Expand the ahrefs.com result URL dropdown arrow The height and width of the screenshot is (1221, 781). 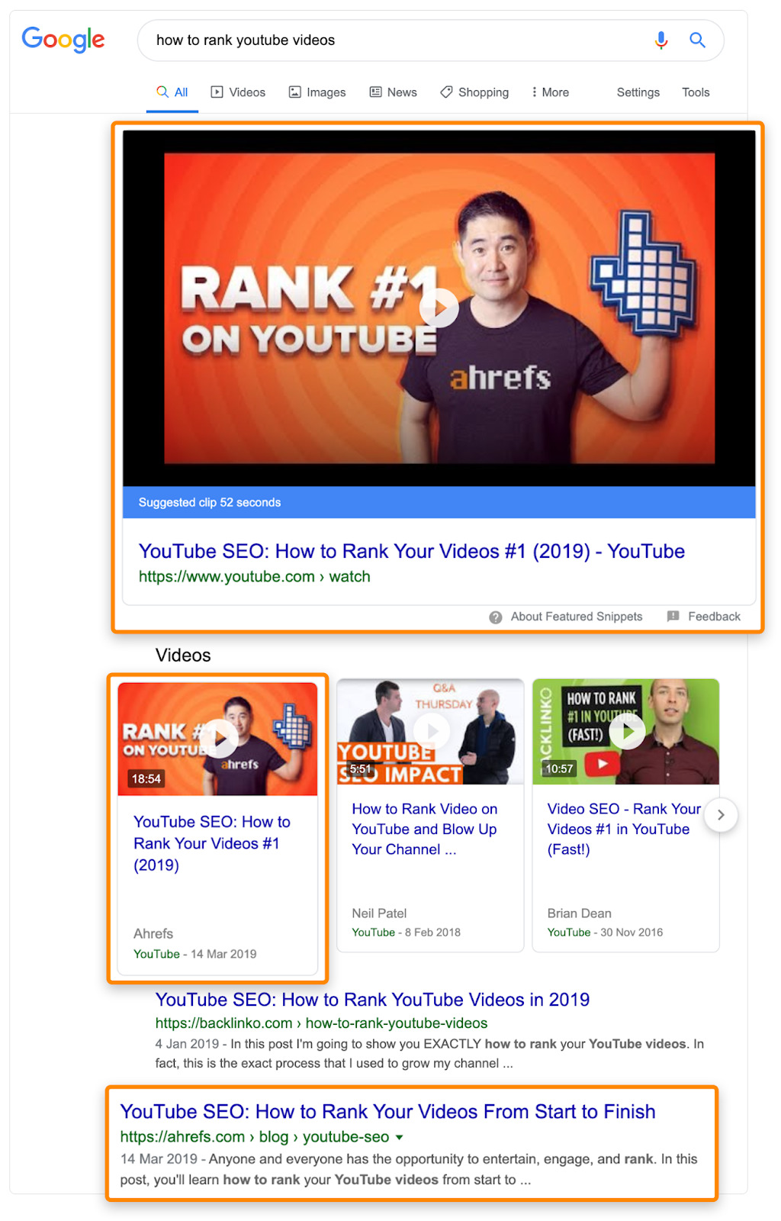click(x=399, y=1137)
